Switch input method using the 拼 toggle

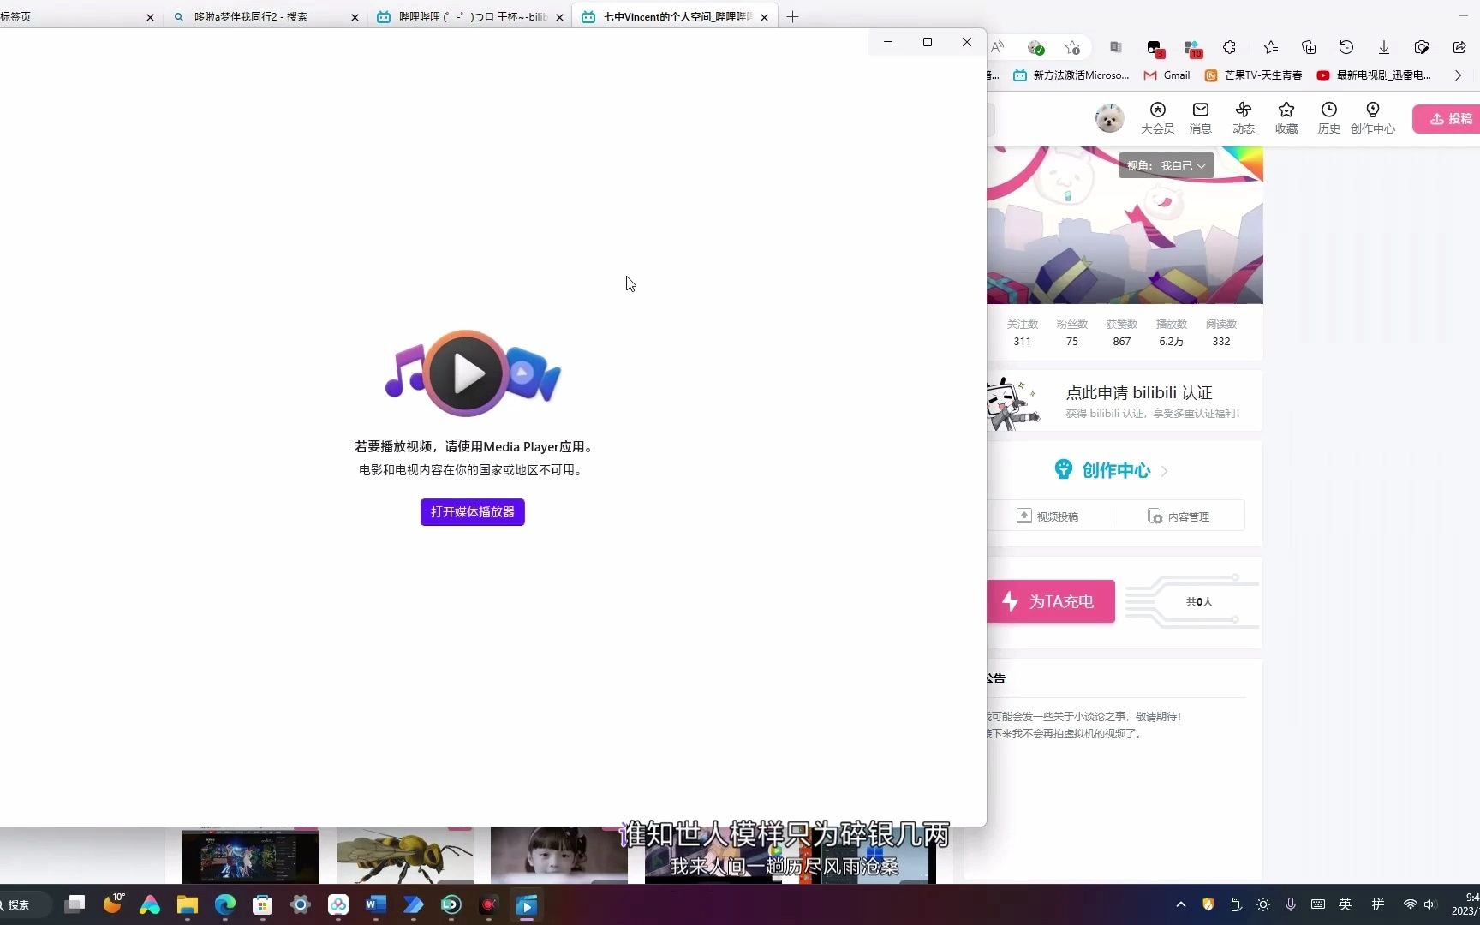pos(1378,904)
